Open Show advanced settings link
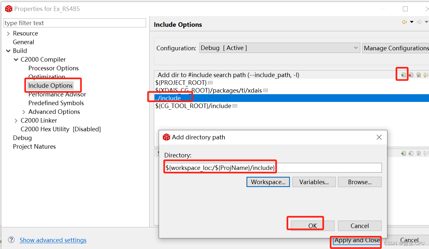The height and width of the screenshot is (249, 429). pyautogui.click(x=53, y=240)
